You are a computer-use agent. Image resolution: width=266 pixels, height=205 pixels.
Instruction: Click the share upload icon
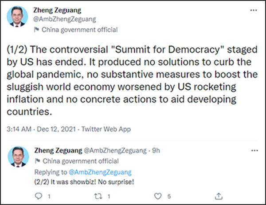click(x=219, y=196)
